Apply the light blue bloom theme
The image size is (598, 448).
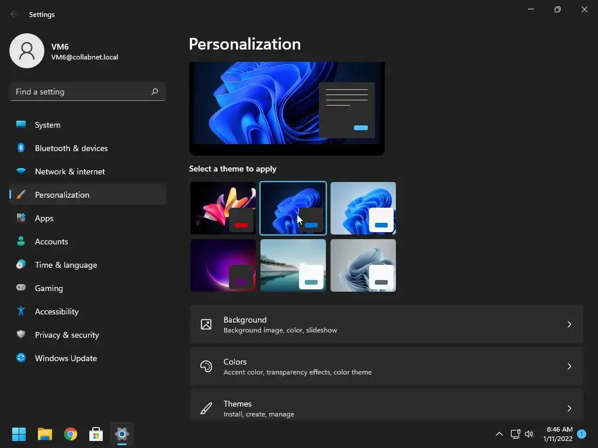363,208
